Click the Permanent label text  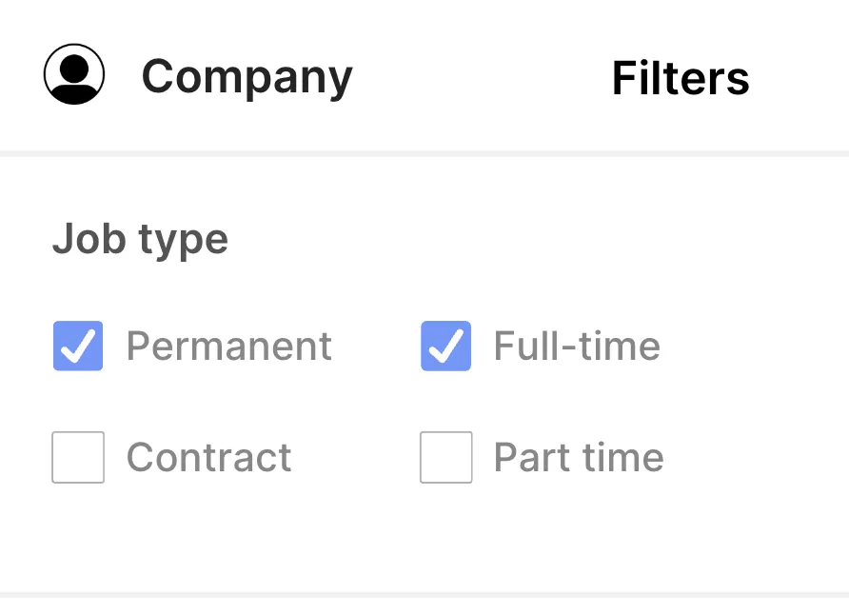pyautogui.click(x=228, y=347)
